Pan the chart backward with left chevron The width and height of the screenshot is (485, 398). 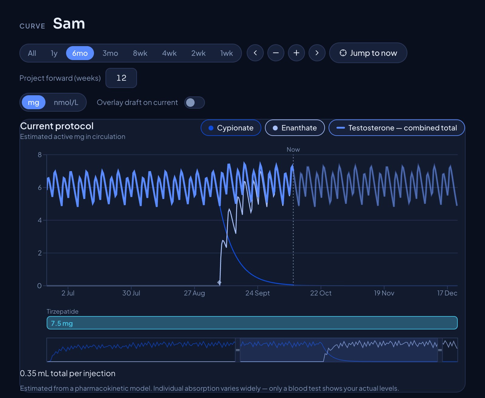[255, 53]
